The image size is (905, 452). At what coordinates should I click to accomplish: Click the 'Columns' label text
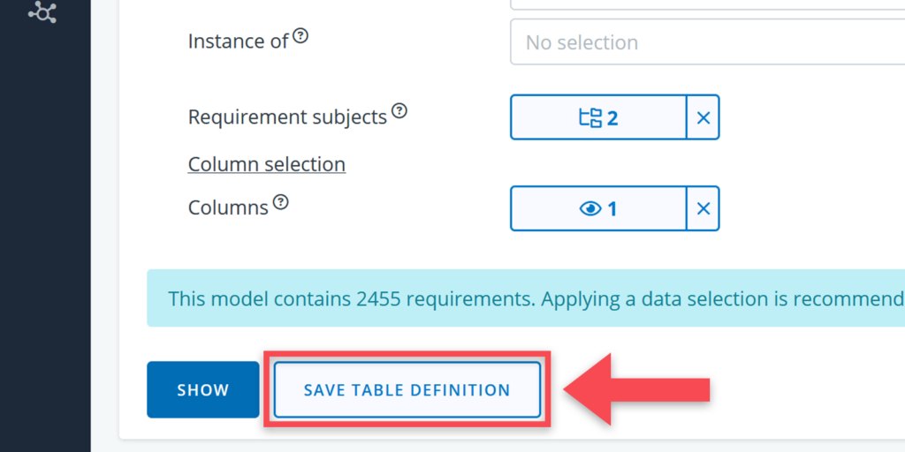tap(228, 207)
